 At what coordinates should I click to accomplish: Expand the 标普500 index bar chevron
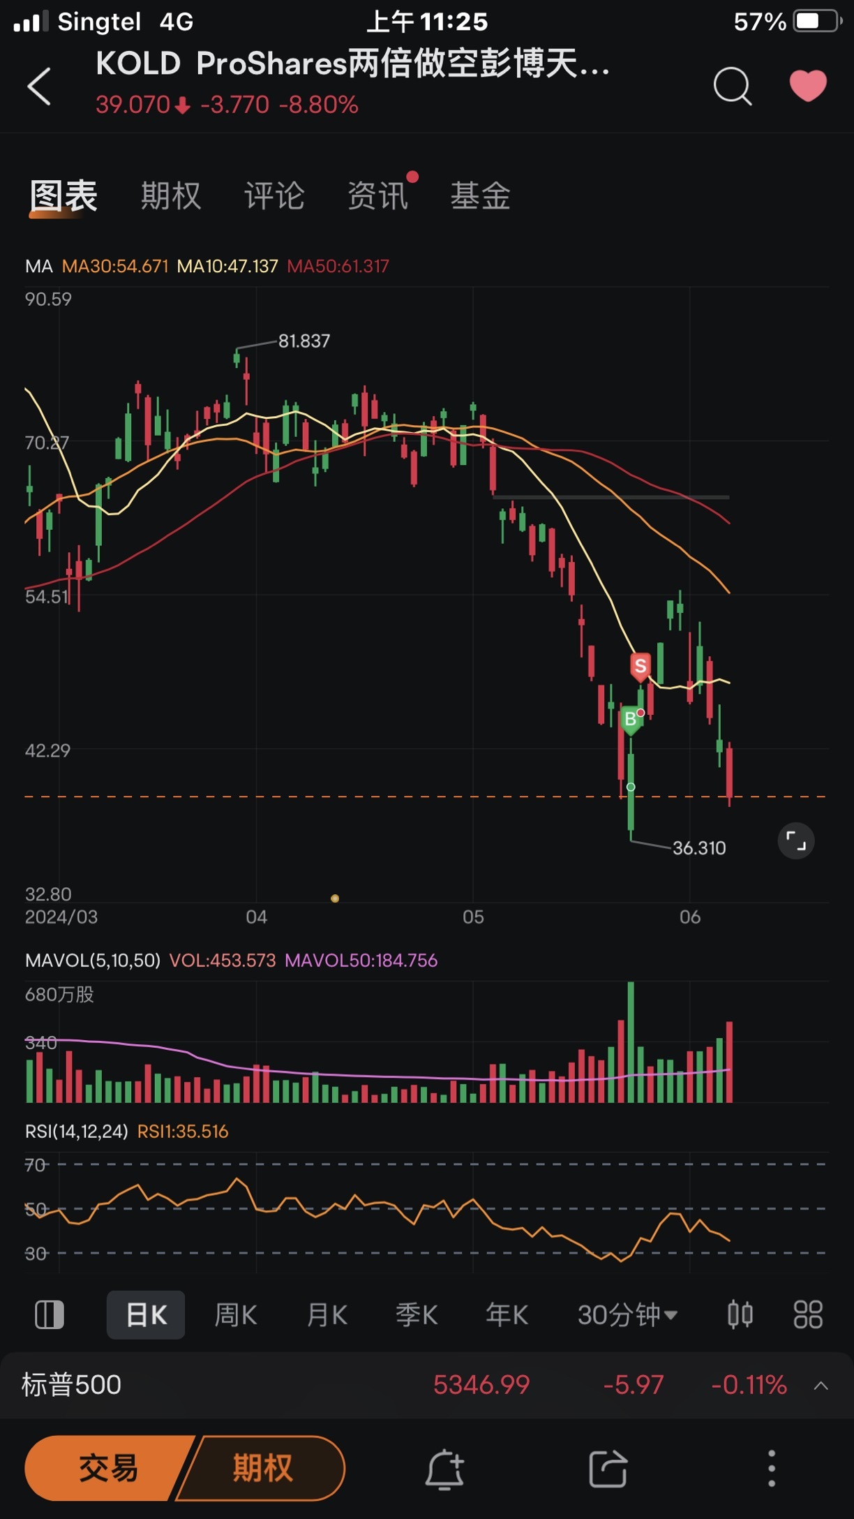[x=821, y=1386]
